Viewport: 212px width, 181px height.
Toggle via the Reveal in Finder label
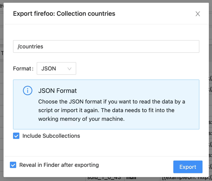tap(59, 165)
